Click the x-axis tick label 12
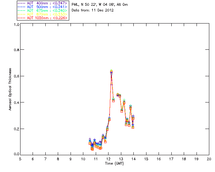215x172 pixels. coord(108,159)
